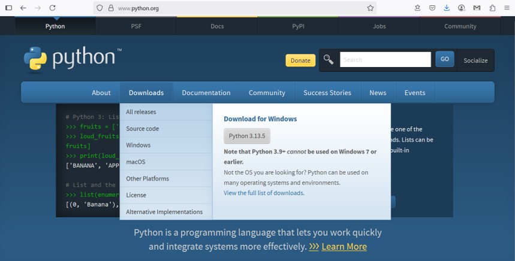
Task: Select All releases in Downloads submenu
Action: (166, 112)
